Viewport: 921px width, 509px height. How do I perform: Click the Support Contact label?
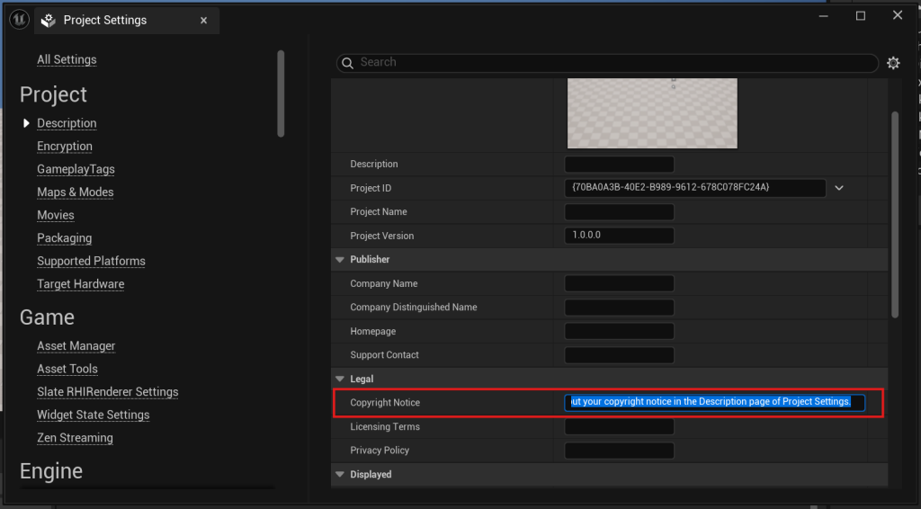384,355
